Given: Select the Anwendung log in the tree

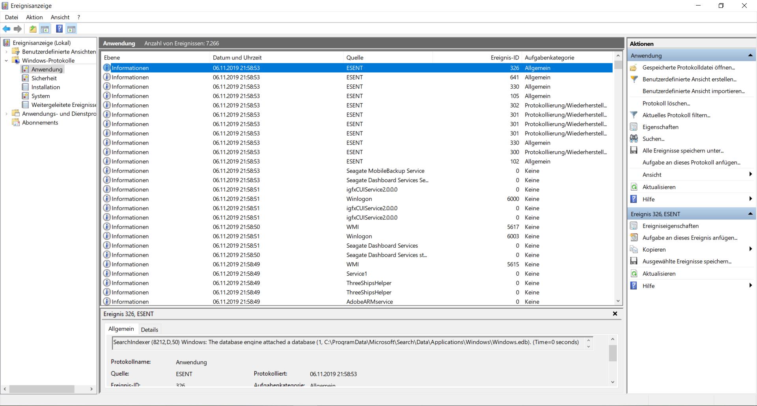Looking at the screenshot, I should (x=47, y=69).
